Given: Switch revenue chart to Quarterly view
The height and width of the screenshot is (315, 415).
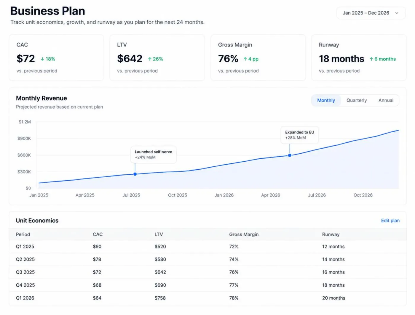Looking at the screenshot, I should 357,100.
